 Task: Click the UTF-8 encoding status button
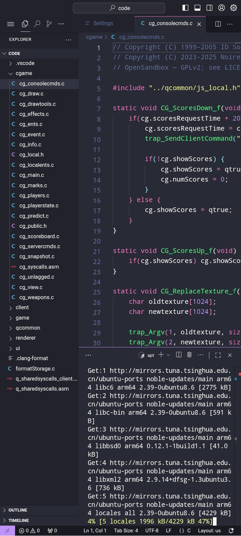[152, 531]
